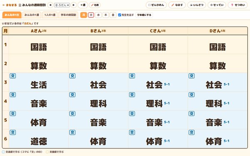Print with the いんさつ button
The image size is (250, 156).
tap(197, 5)
